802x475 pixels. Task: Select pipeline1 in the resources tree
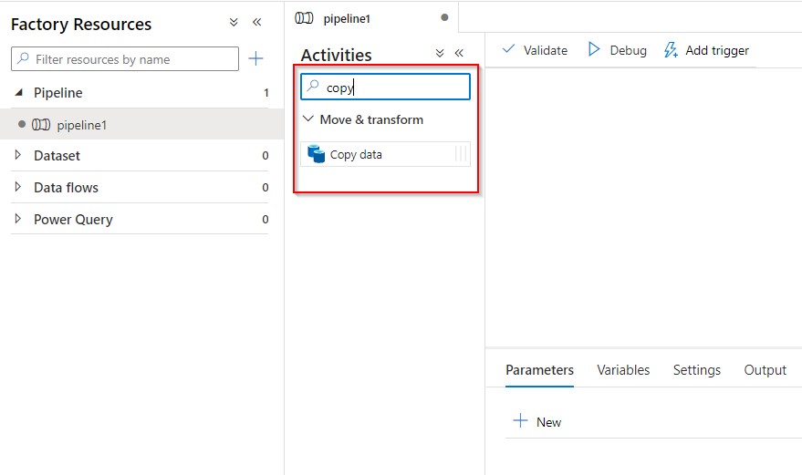[x=141, y=124]
